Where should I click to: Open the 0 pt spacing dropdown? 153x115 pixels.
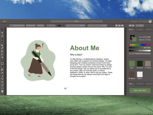point(139,26)
